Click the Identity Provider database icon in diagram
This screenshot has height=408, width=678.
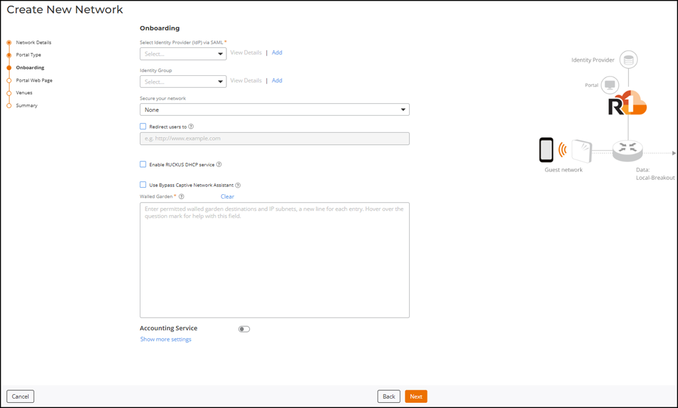point(628,60)
